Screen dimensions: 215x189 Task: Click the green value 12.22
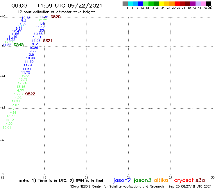43,20
